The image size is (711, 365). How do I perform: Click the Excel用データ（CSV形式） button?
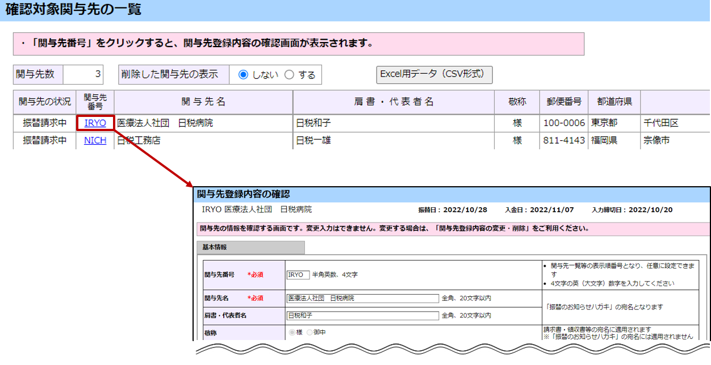tap(434, 74)
